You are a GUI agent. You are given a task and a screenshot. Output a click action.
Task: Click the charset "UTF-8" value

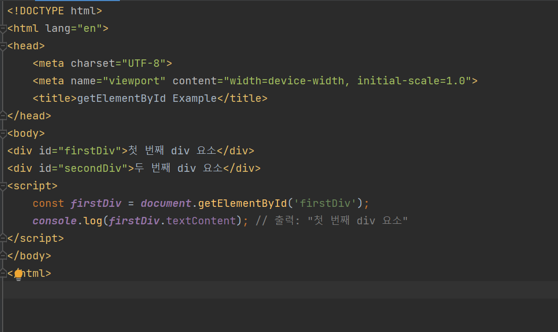144,63
